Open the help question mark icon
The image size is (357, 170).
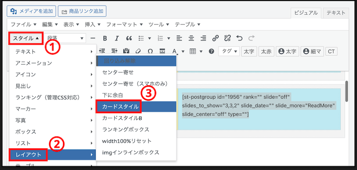click(211, 51)
